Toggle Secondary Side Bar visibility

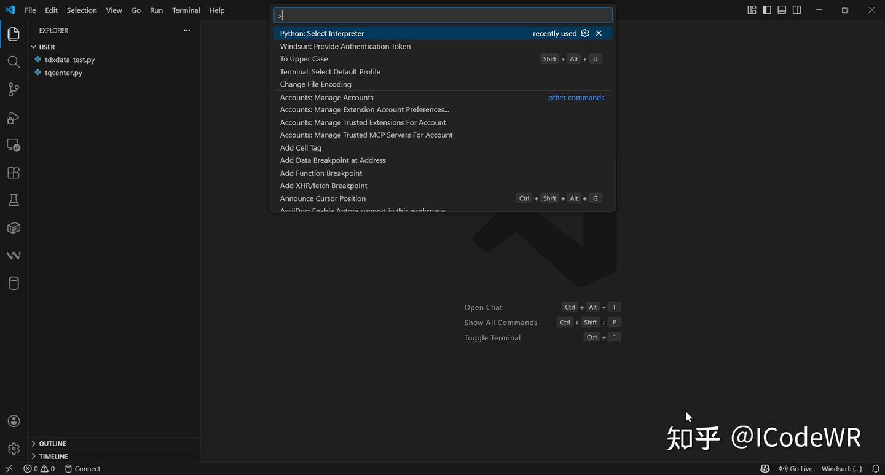797,10
